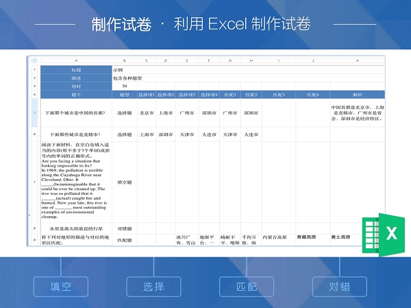Click the 匹配4 header cell
411x308 pixels.
[x=313, y=95]
